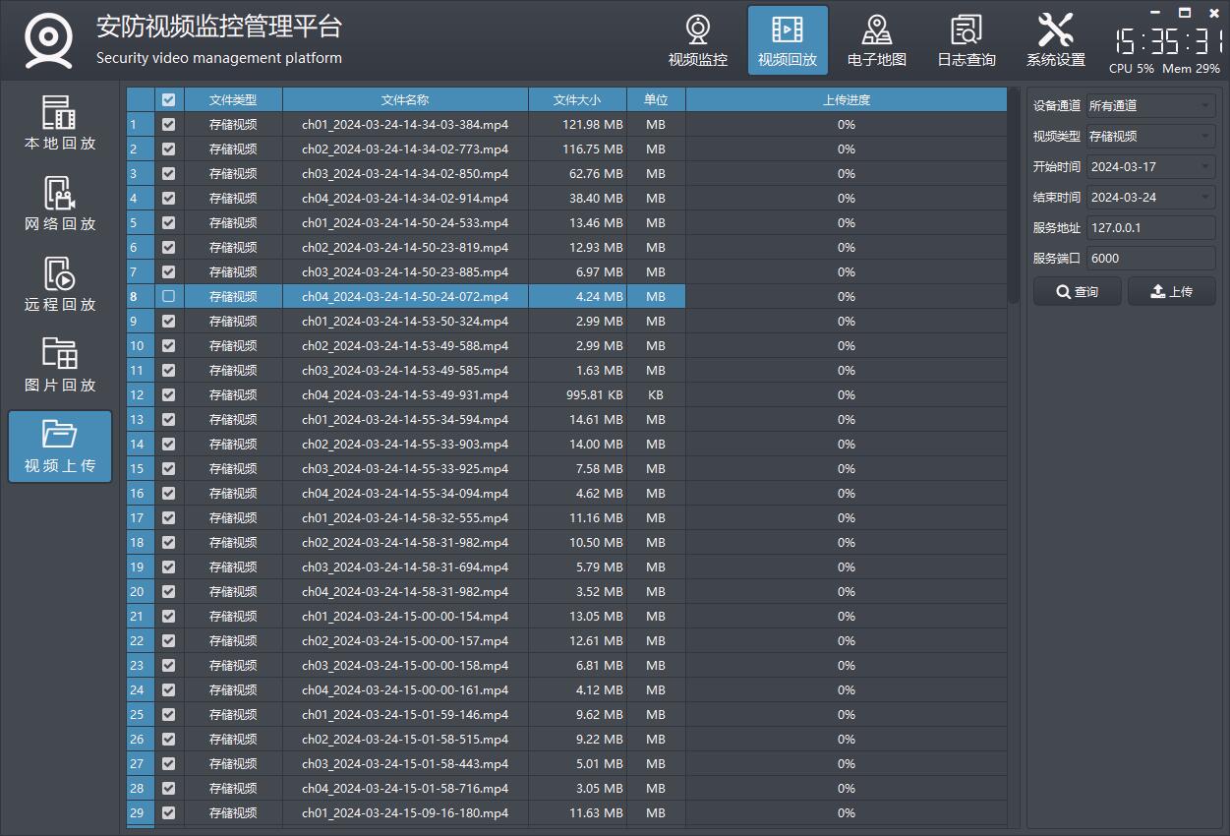
Task: Open the 开始时间 date dropdown
Action: (1150, 167)
